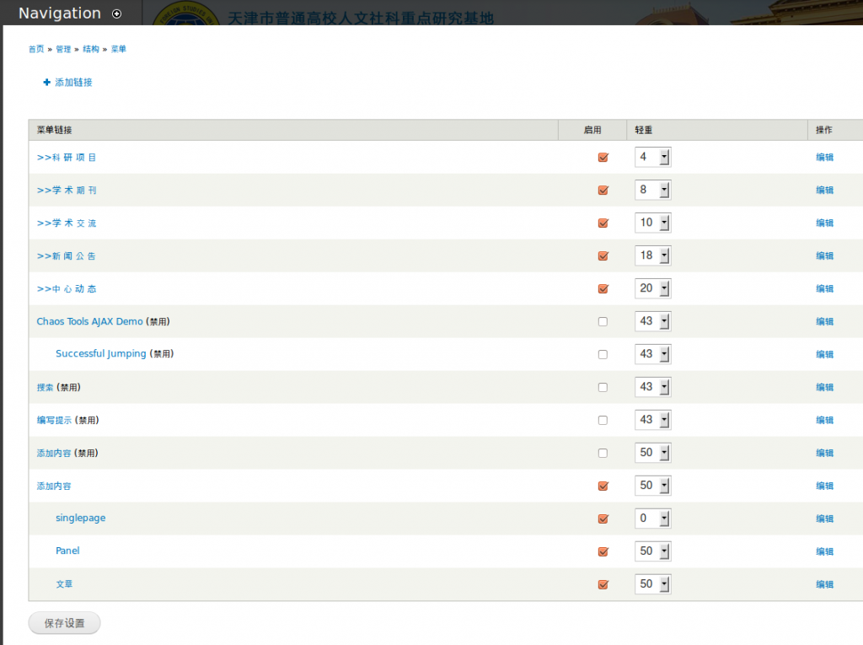Enable the 添加内容 (禁用) checkbox

[x=603, y=453]
